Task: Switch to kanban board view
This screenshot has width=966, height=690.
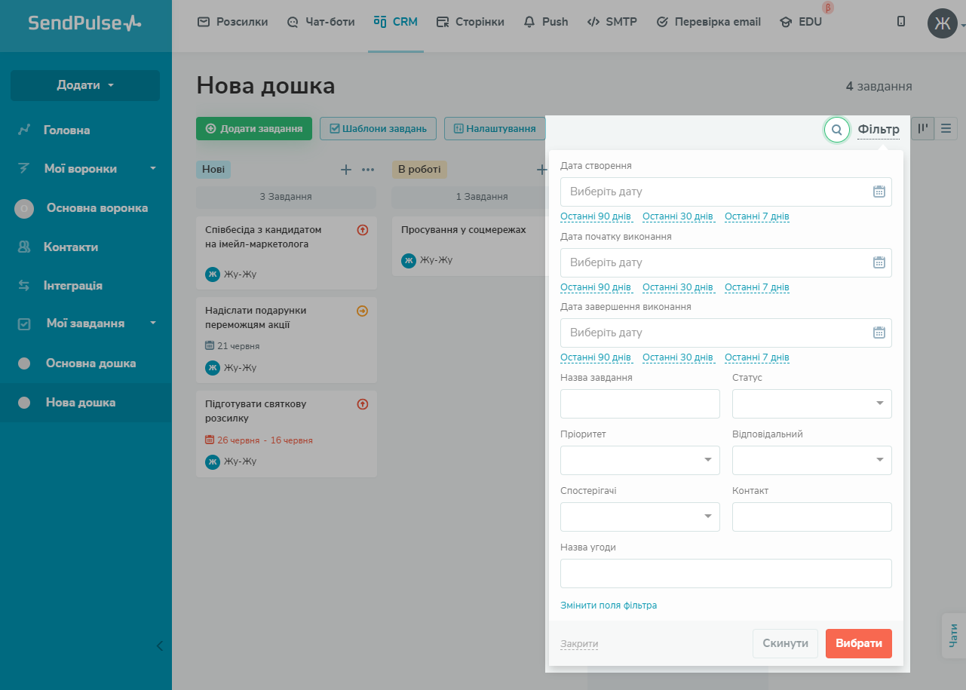Action: (922, 129)
